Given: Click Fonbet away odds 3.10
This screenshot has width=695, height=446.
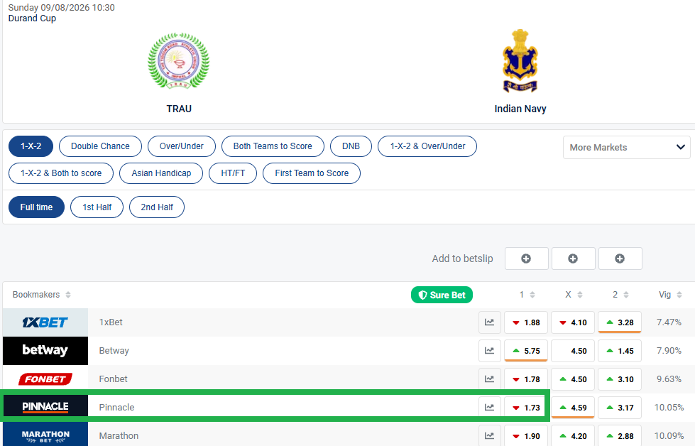Looking at the screenshot, I should (x=620, y=379).
